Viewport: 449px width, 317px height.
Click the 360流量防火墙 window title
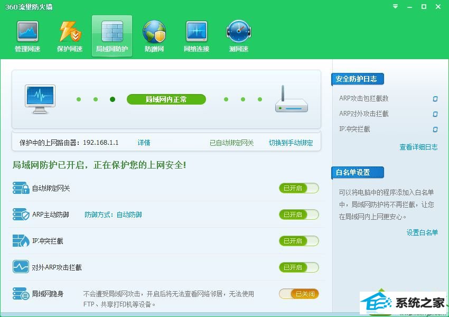coord(29,7)
